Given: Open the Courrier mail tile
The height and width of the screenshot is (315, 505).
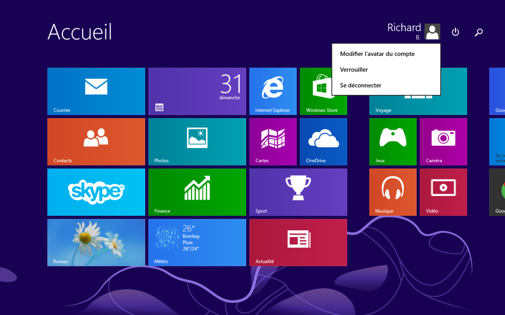Looking at the screenshot, I should point(96,91).
